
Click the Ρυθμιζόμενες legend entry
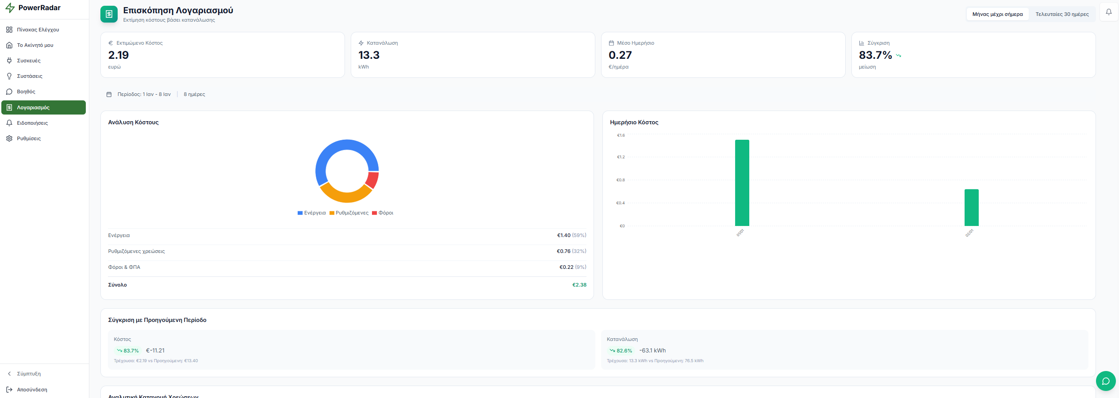349,213
